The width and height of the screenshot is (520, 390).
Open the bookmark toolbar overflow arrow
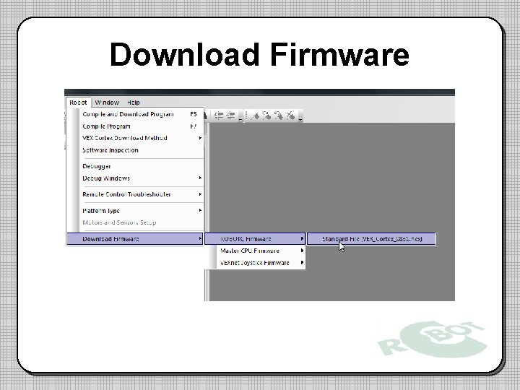pos(300,117)
